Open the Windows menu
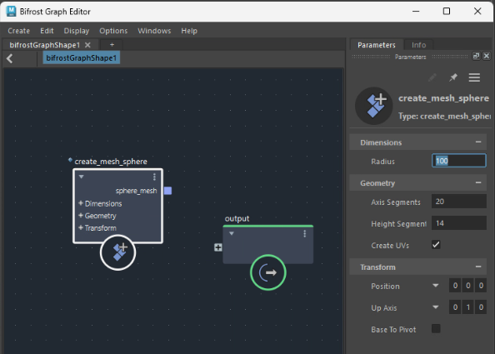 154,31
